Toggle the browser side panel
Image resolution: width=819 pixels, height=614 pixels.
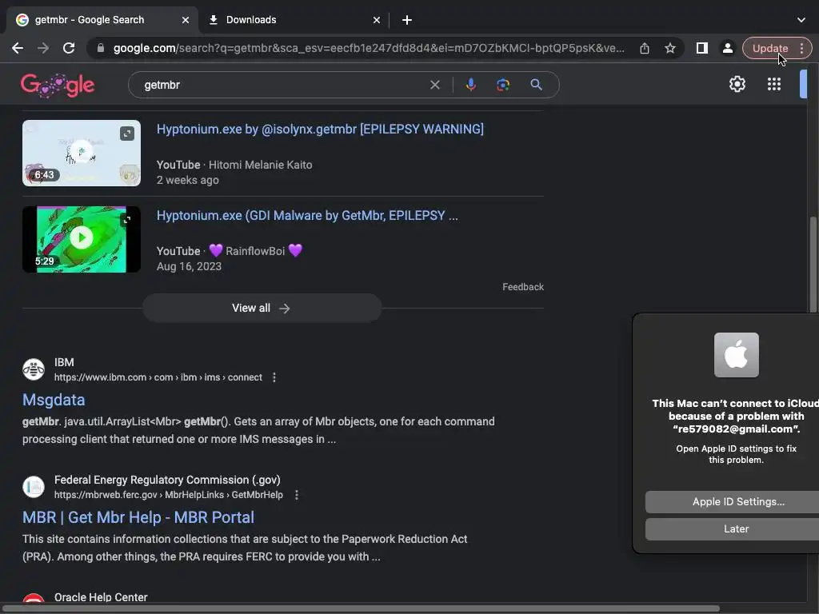coord(702,48)
